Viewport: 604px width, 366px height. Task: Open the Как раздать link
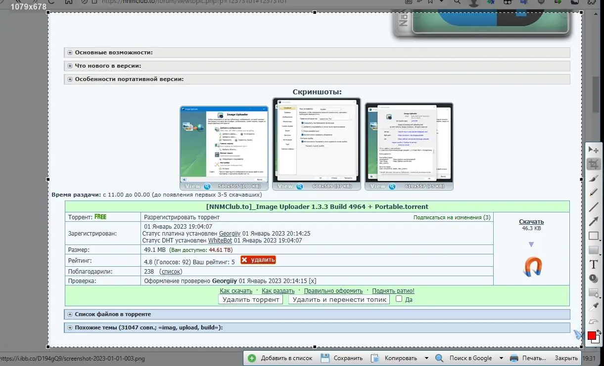pyautogui.click(x=278, y=291)
